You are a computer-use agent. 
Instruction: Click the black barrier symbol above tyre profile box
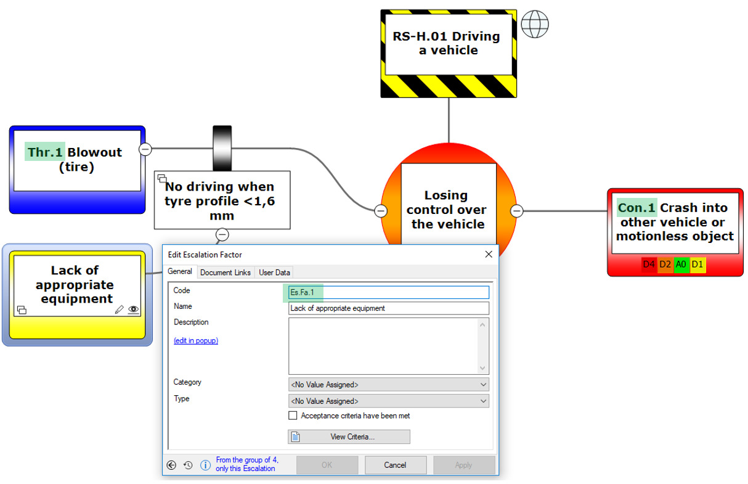coord(222,148)
